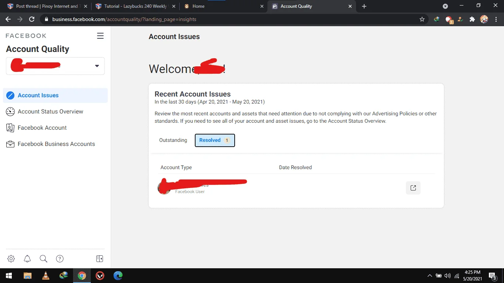Click the Facebook User profile avatar

(164, 188)
